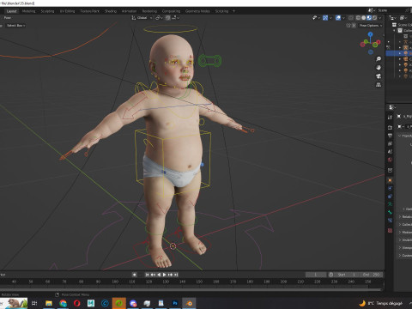412x309 pixels.
Task: Open the Output properties tab
Action: [390, 136]
